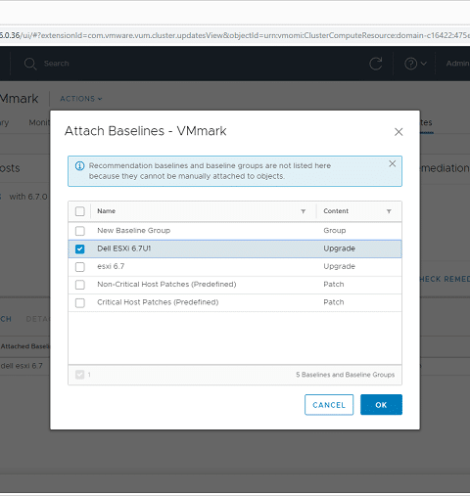This screenshot has width=470, height=496.
Task: Click the Search input field
Action: point(57,64)
